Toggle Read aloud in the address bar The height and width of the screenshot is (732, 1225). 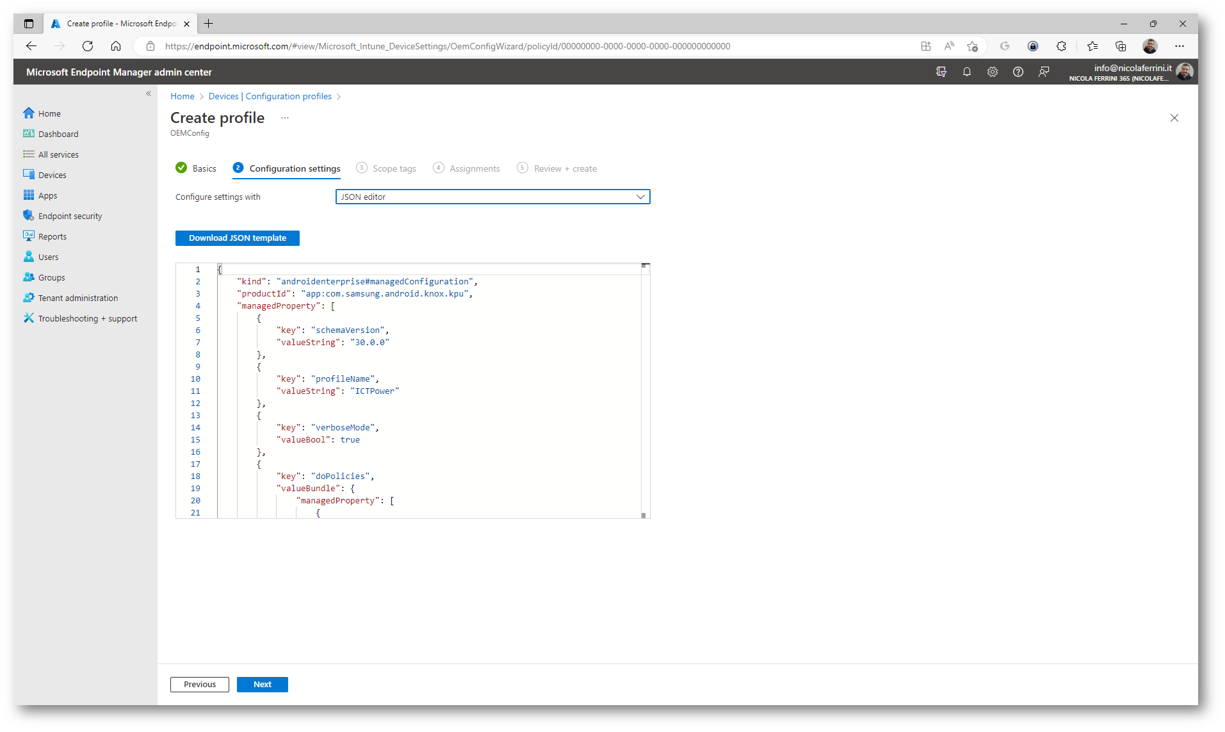[949, 46]
